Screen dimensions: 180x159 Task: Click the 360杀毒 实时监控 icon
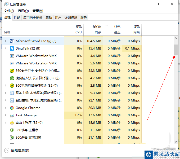12,138
